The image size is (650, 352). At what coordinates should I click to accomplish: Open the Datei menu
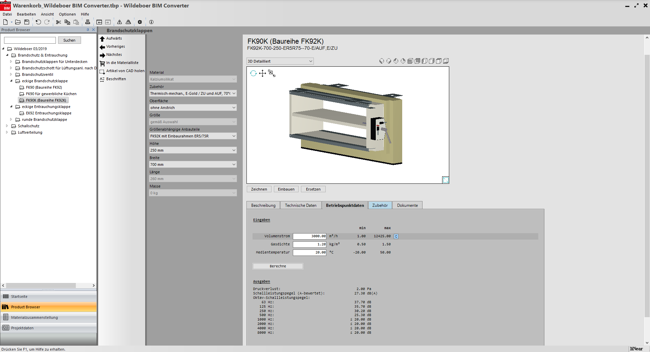(7, 14)
